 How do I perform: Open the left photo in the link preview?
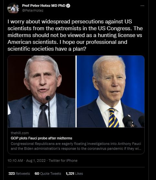pyautogui.click(x=41, y=91)
